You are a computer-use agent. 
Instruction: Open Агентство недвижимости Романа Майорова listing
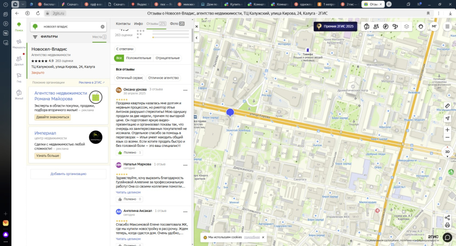coord(61,96)
